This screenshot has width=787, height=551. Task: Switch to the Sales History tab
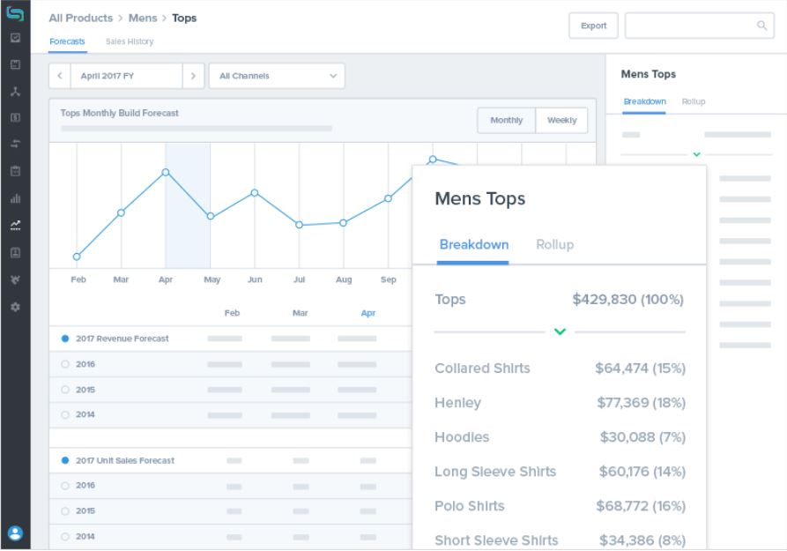click(x=130, y=41)
